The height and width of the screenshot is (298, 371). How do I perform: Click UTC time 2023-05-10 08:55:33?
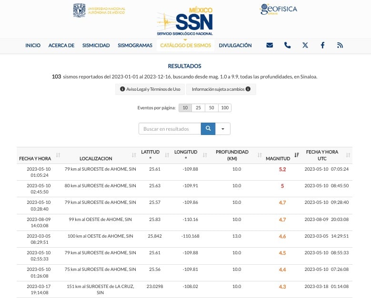327,252
